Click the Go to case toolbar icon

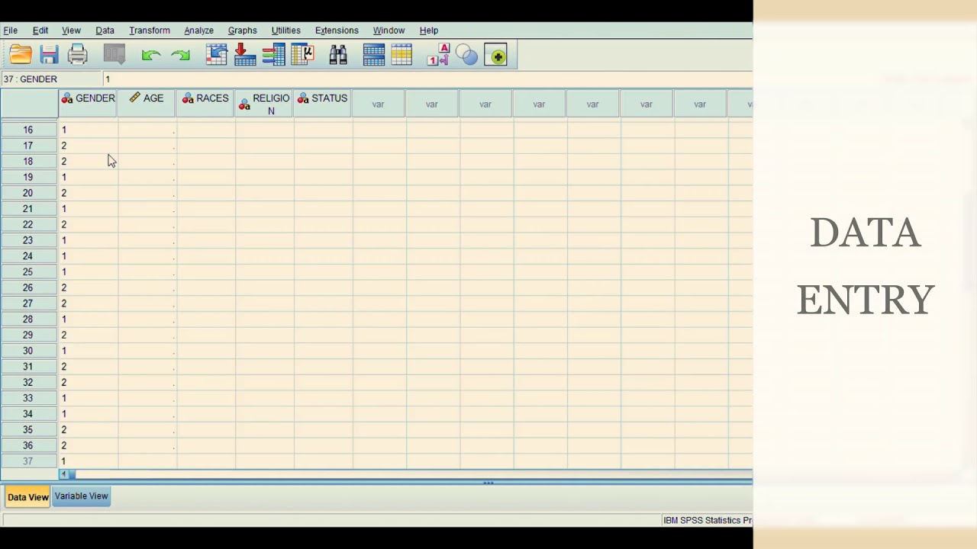[x=217, y=55]
